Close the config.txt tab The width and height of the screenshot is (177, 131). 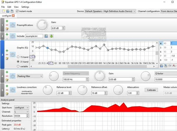coord(13,16)
